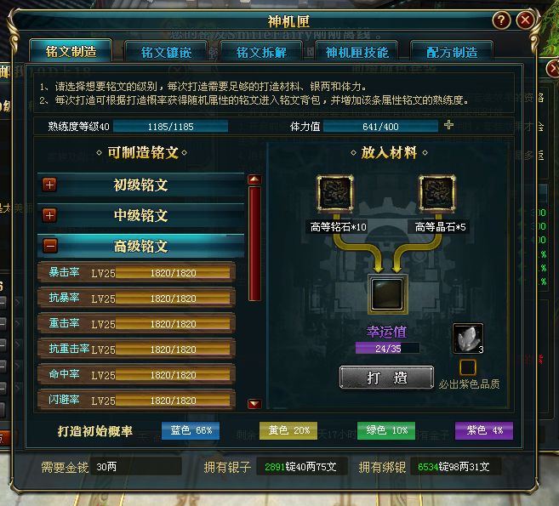Open the 配方制造 tab
Viewport: 559px width, 506px height.
tap(452, 52)
